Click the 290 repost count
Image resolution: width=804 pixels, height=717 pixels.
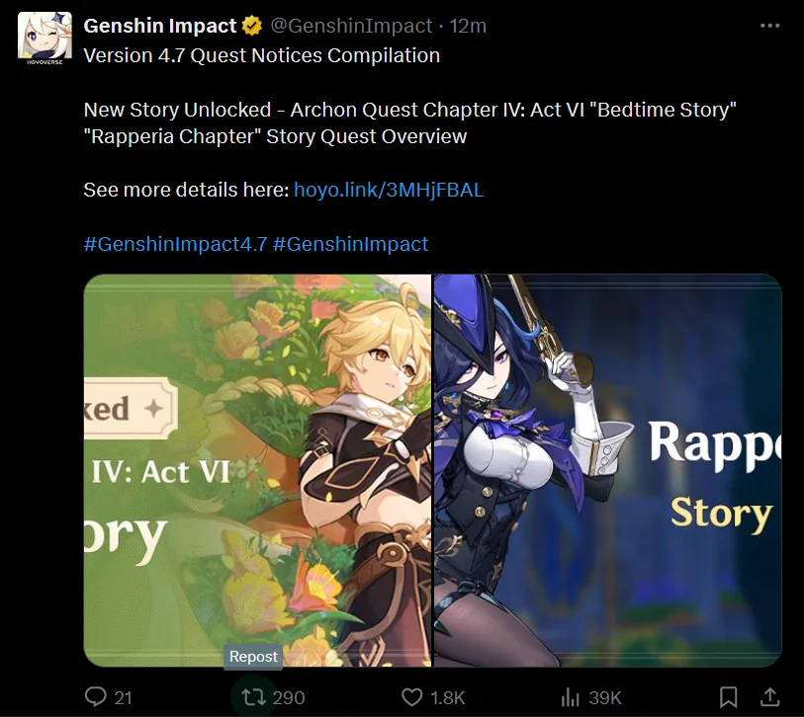289,697
